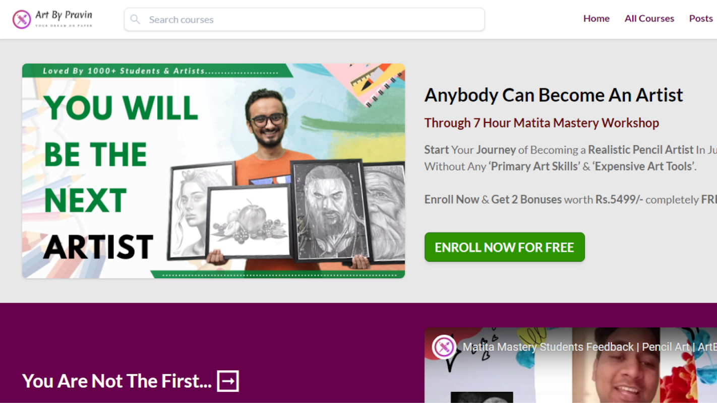Click the magnifier icon in search bar
The height and width of the screenshot is (403, 717).
pyautogui.click(x=135, y=20)
